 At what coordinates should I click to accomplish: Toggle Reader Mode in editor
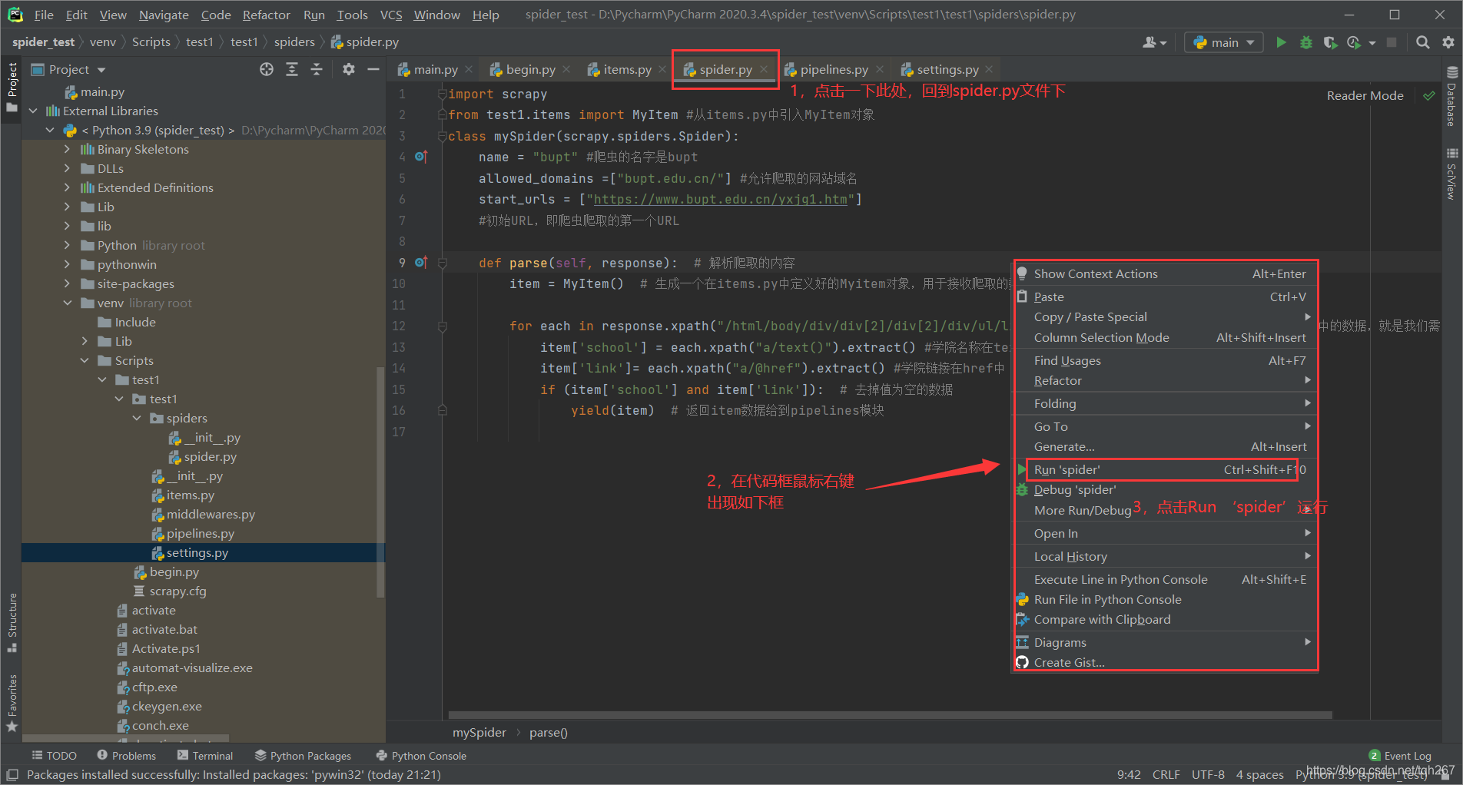click(1365, 96)
